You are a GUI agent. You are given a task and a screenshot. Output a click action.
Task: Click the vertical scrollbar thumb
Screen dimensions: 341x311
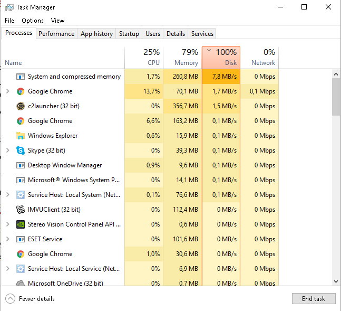click(x=336, y=97)
